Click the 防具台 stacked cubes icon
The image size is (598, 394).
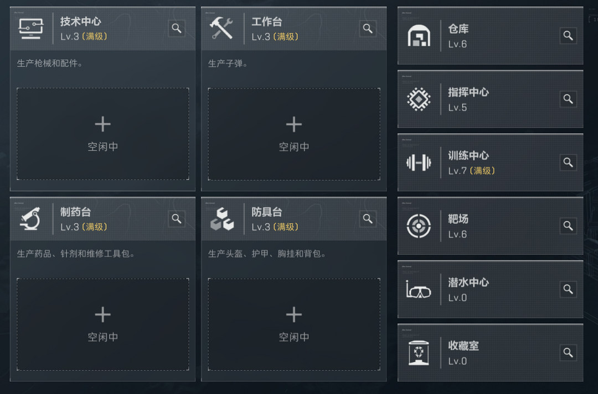pyautogui.click(x=221, y=219)
